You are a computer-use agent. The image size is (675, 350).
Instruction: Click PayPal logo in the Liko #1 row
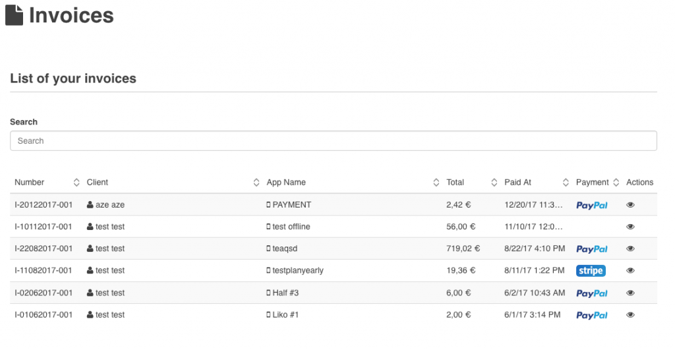(x=591, y=316)
